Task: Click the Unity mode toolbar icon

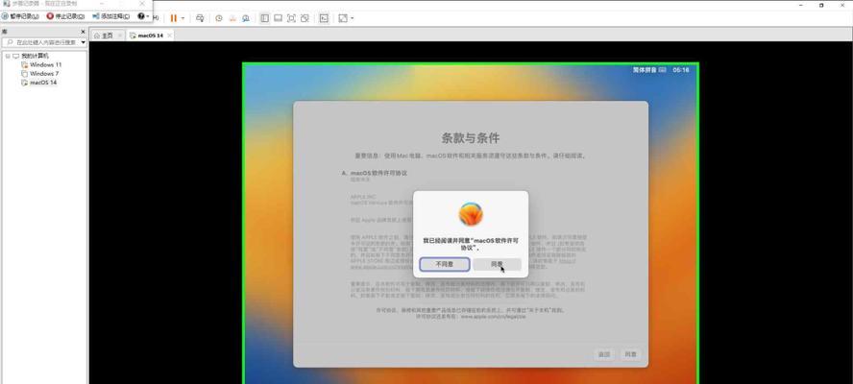Action: (x=305, y=18)
